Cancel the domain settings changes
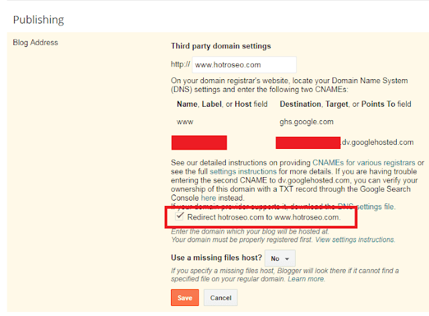The image size is (429, 316). (x=221, y=298)
